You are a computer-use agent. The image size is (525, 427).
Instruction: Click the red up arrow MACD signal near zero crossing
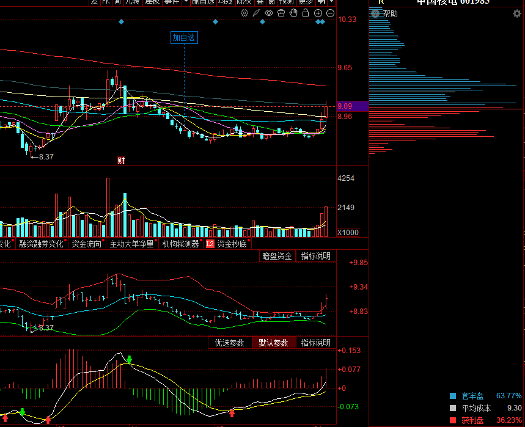(232, 413)
